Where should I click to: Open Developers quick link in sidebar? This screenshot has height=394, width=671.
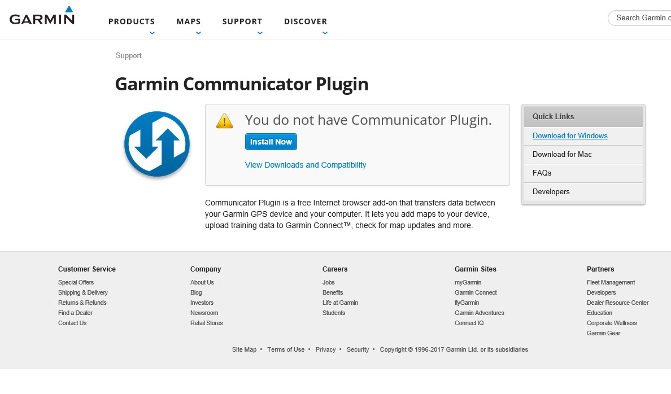[551, 192]
